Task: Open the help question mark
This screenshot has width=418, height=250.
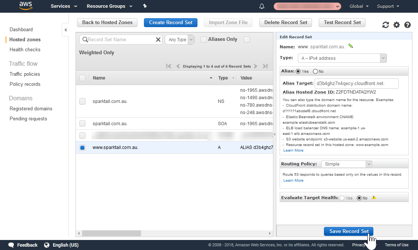Action: 408,25
